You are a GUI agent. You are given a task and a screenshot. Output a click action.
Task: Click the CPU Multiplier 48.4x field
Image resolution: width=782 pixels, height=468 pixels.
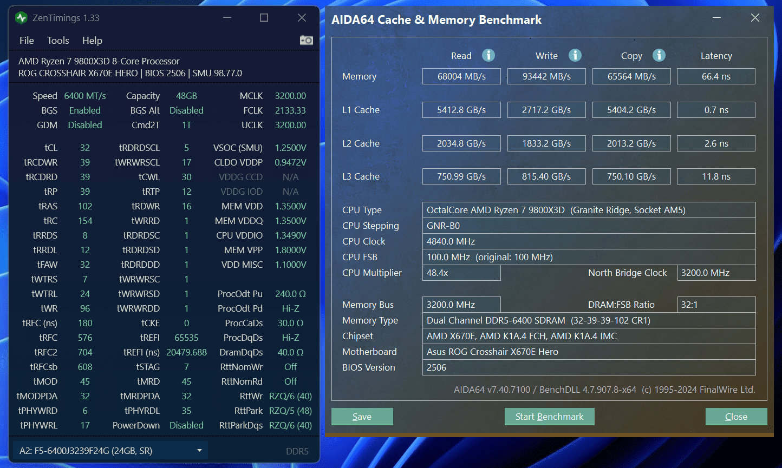(x=461, y=273)
